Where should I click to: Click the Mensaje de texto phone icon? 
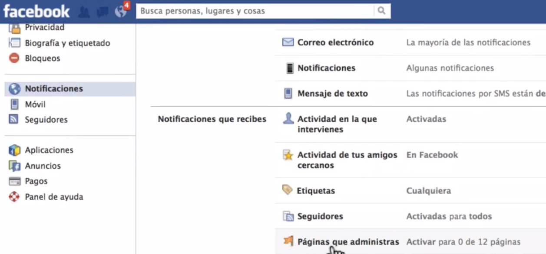288,94
